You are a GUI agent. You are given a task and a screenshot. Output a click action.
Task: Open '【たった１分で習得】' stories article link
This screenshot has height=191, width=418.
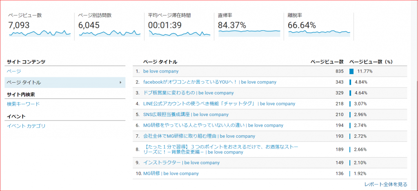coord(221,149)
